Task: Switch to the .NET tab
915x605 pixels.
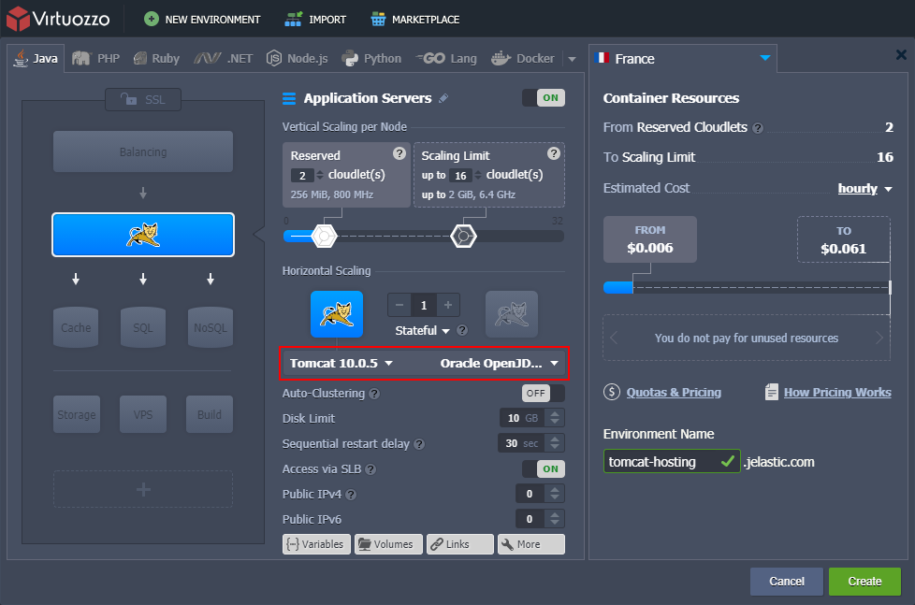Action: coord(224,58)
